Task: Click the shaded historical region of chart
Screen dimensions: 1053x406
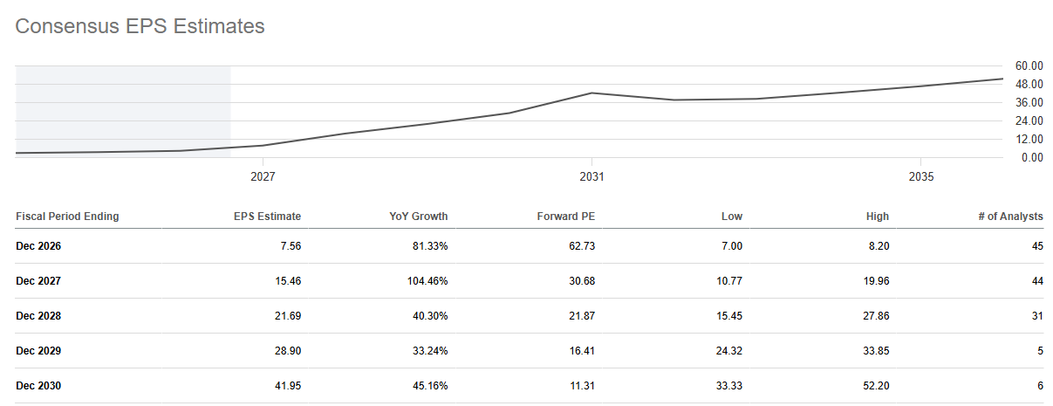Action: click(123, 112)
